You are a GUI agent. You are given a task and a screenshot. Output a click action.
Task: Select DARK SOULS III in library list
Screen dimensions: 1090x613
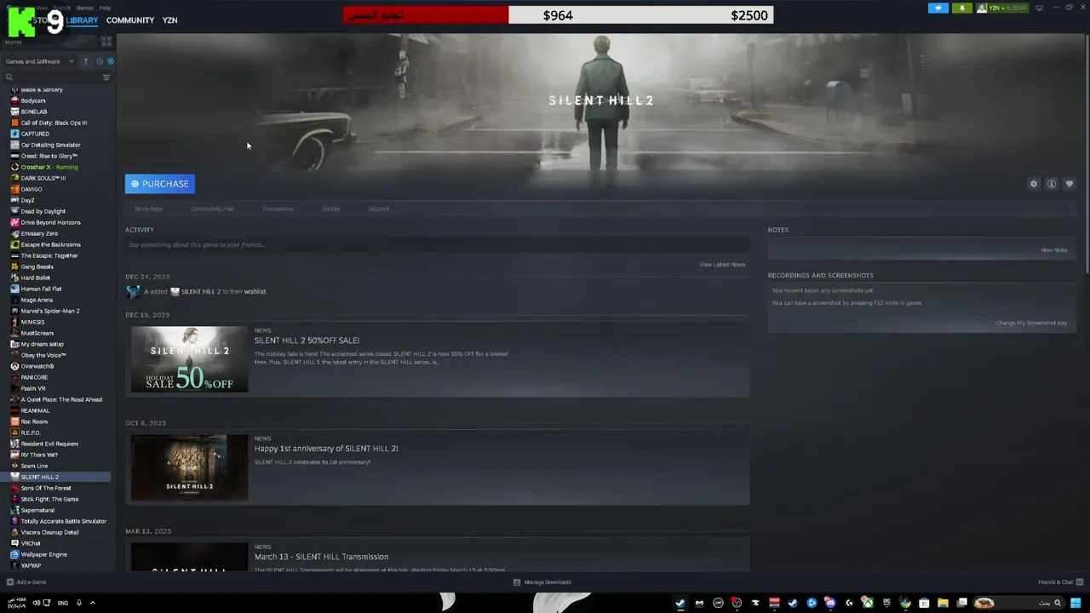pyautogui.click(x=43, y=178)
